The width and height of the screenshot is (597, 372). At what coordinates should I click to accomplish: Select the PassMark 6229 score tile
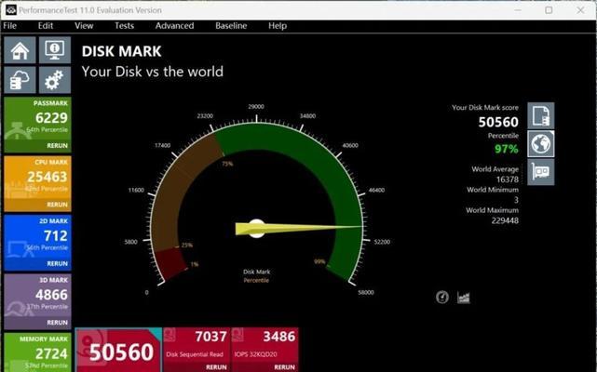(37, 125)
